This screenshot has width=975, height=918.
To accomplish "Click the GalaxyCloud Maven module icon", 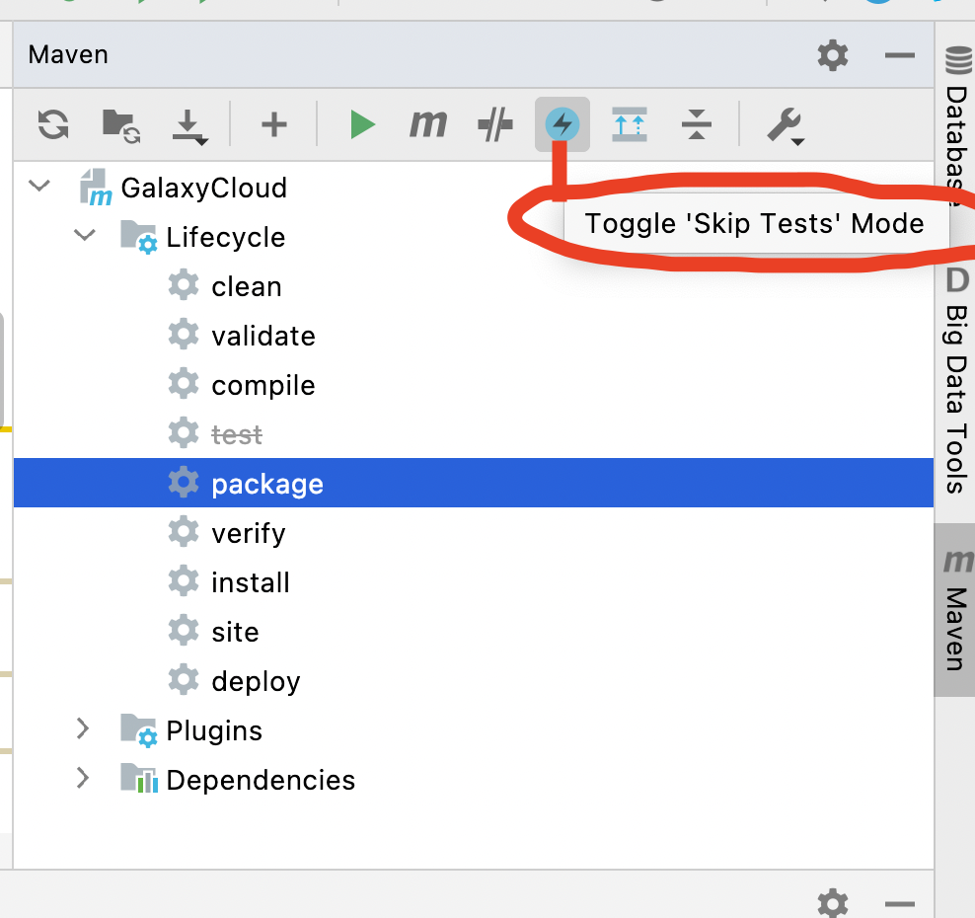I will click(x=96, y=188).
